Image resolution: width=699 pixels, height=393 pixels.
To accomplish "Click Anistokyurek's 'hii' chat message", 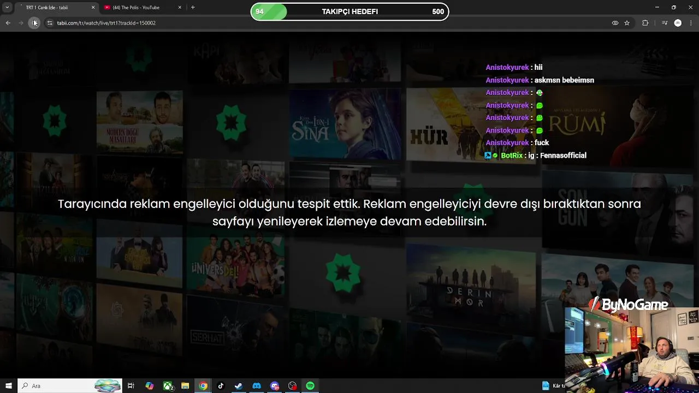I will click(x=514, y=68).
